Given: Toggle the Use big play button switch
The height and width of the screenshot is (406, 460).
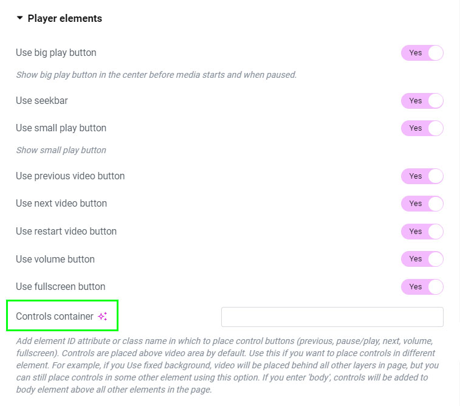Looking at the screenshot, I should (x=422, y=53).
